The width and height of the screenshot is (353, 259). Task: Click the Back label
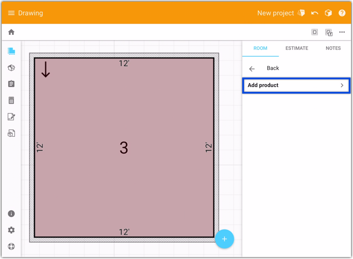coord(273,68)
